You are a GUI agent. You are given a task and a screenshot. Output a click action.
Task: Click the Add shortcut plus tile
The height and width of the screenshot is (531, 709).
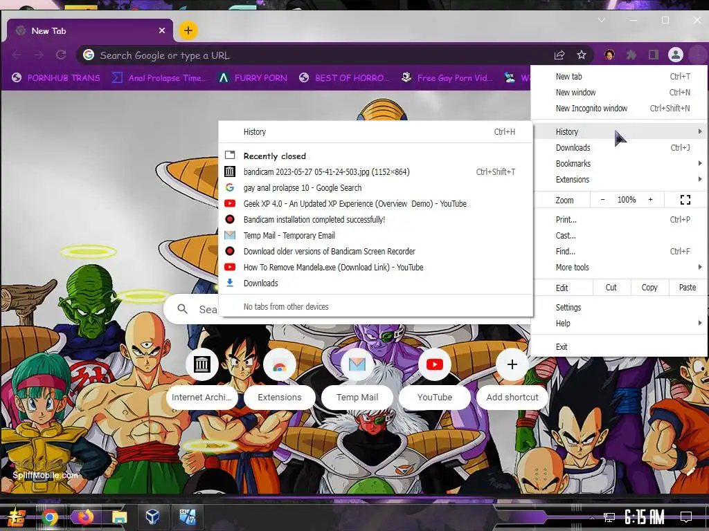click(512, 378)
